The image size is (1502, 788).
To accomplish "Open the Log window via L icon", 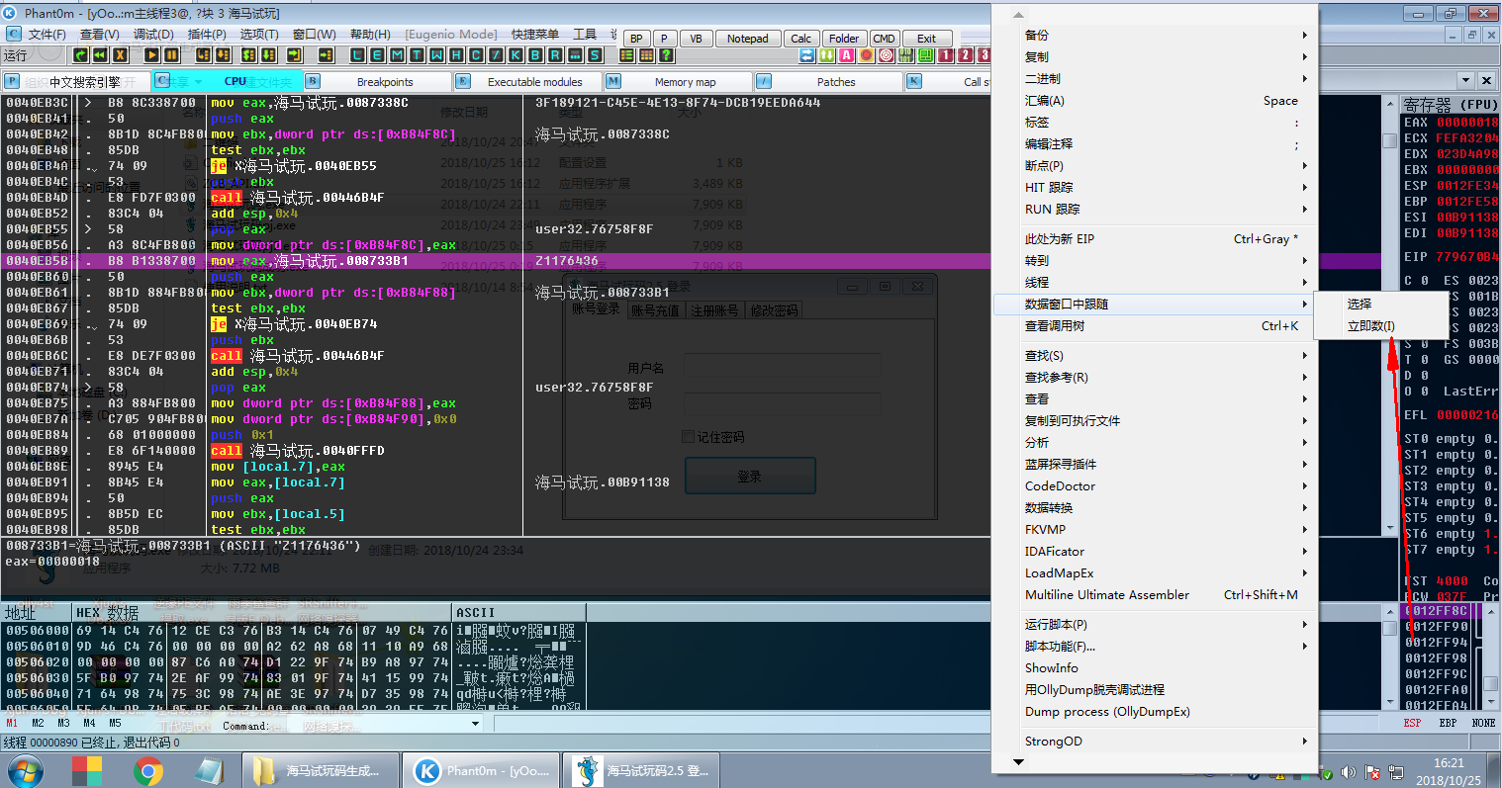I will pyautogui.click(x=356, y=55).
